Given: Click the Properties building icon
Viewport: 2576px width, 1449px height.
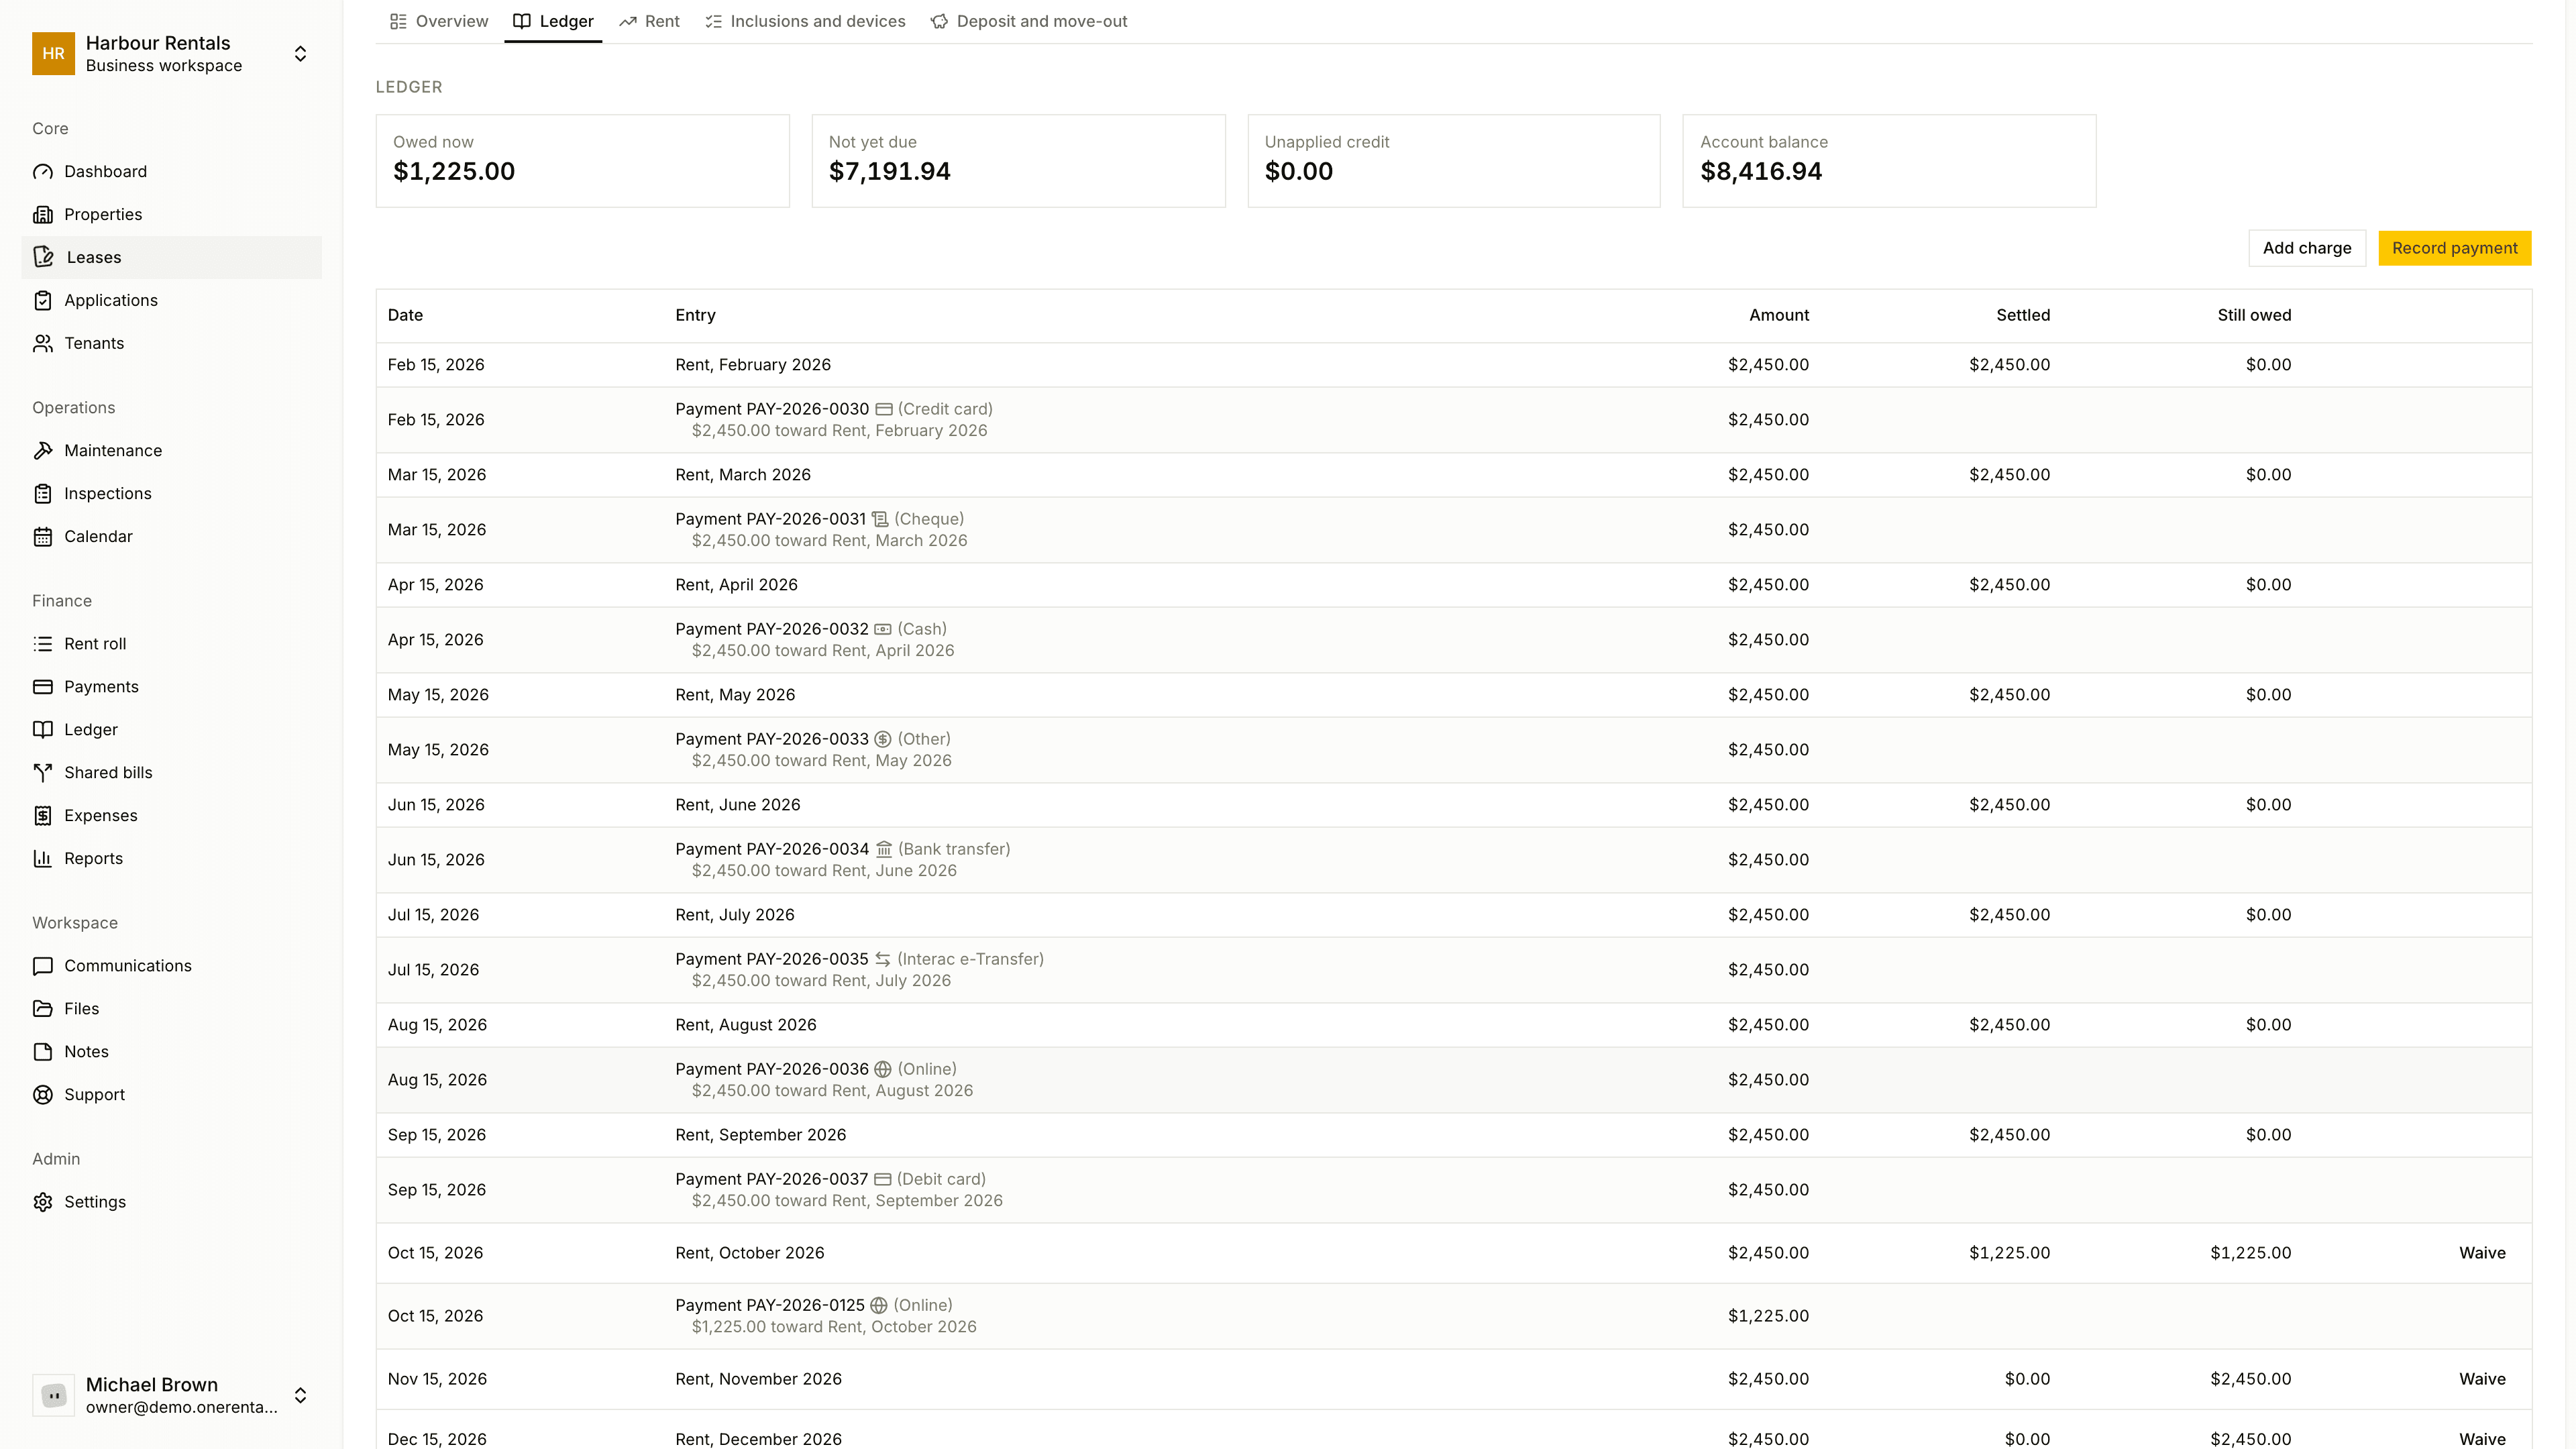Looking at the screenshot, I should click(x=43, y=215).
